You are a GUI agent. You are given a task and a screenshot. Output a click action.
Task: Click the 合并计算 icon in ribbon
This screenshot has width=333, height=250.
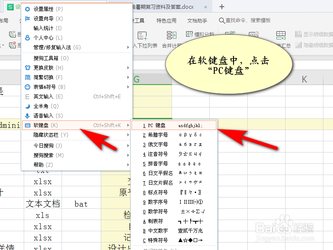click(171, 35)
